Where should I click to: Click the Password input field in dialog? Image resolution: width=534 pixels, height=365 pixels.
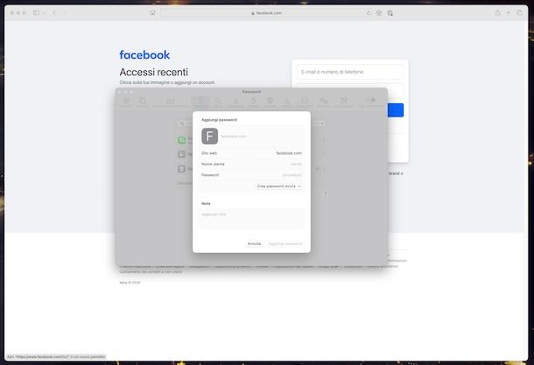click(251, 175)
